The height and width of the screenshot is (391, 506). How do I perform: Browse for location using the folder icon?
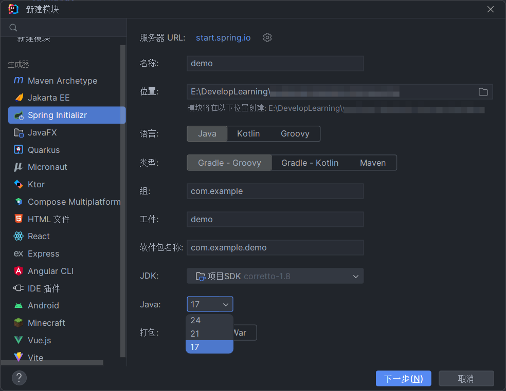(483, 92)
